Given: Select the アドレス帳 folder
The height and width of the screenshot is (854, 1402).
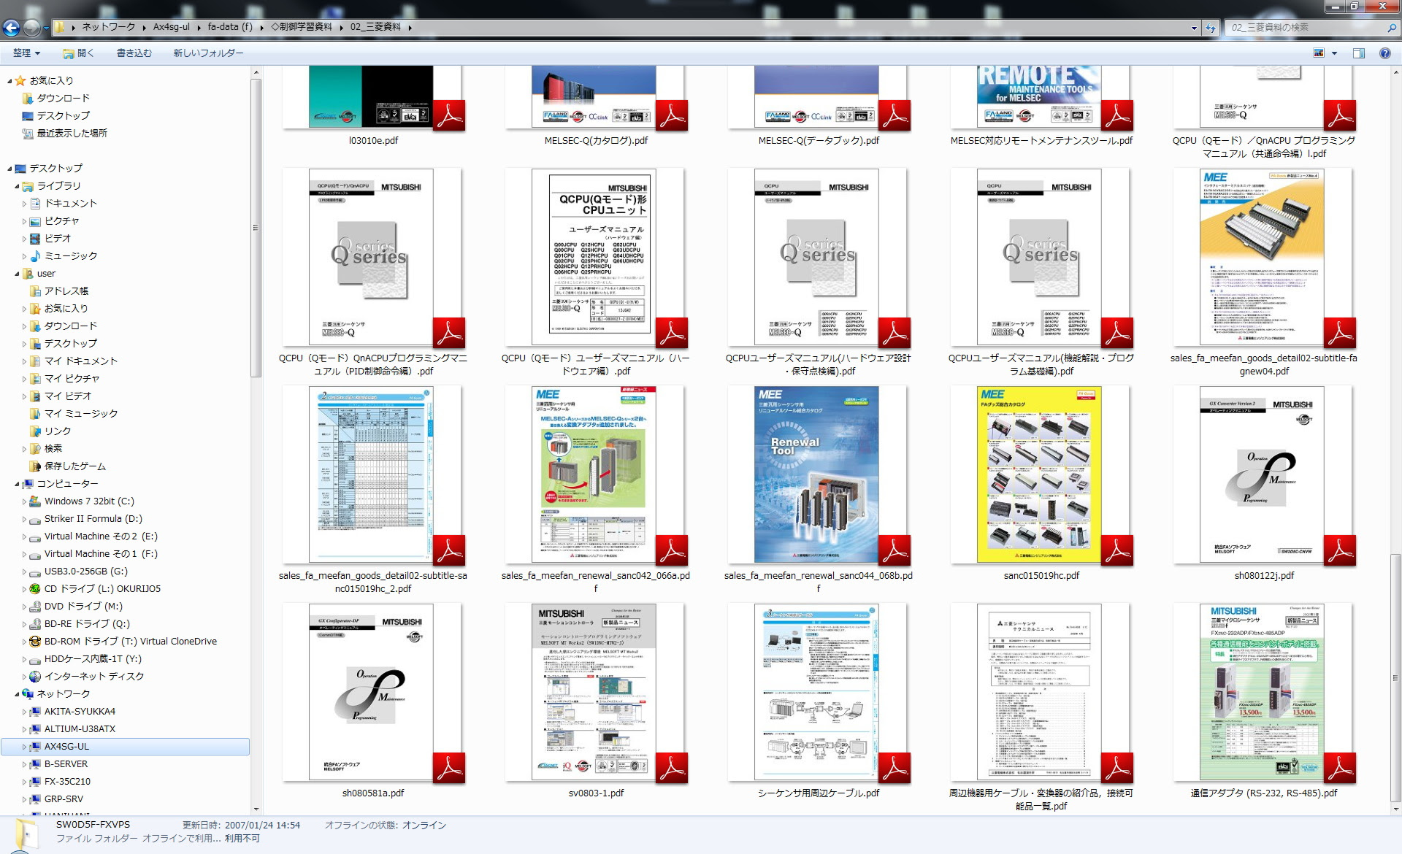Looking at the screenshot, I should click(x=66, y=291).
